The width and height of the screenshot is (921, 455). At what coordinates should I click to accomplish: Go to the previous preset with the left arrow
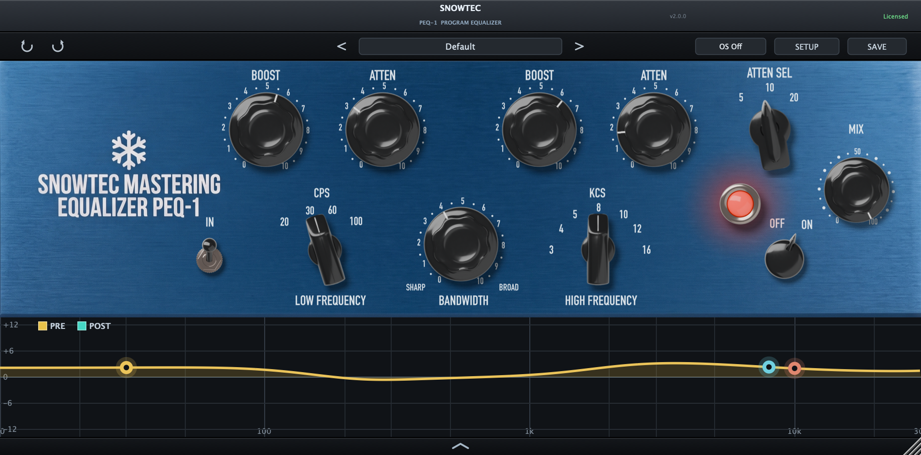click(x=341, y=46)
